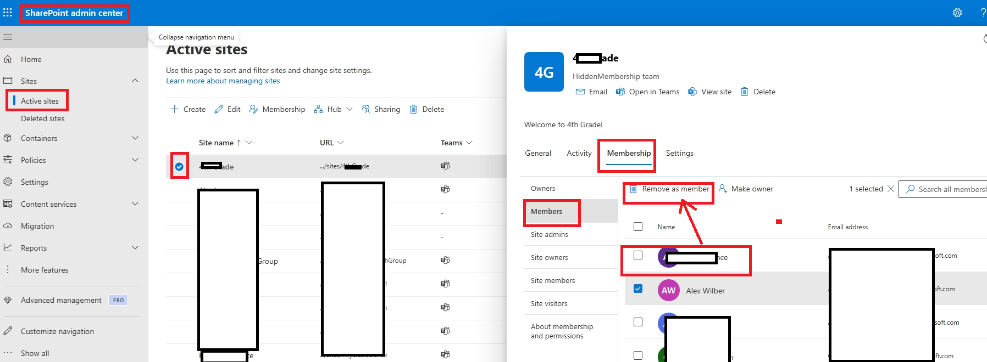Expand the Reports section chevron
Screen dimensions: 987x362
[135, 247]
